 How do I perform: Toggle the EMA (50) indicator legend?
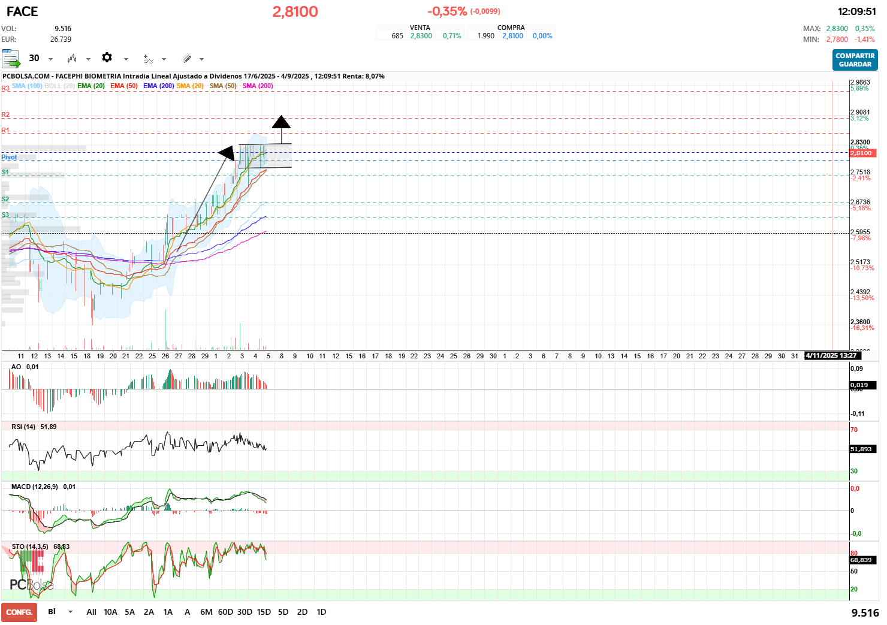coord(124,86)
